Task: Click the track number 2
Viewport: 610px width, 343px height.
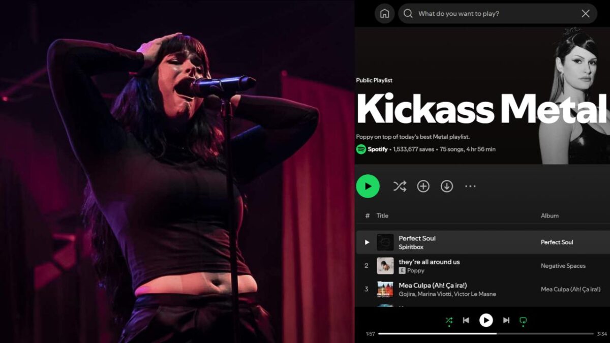Action: coord(367,266)
